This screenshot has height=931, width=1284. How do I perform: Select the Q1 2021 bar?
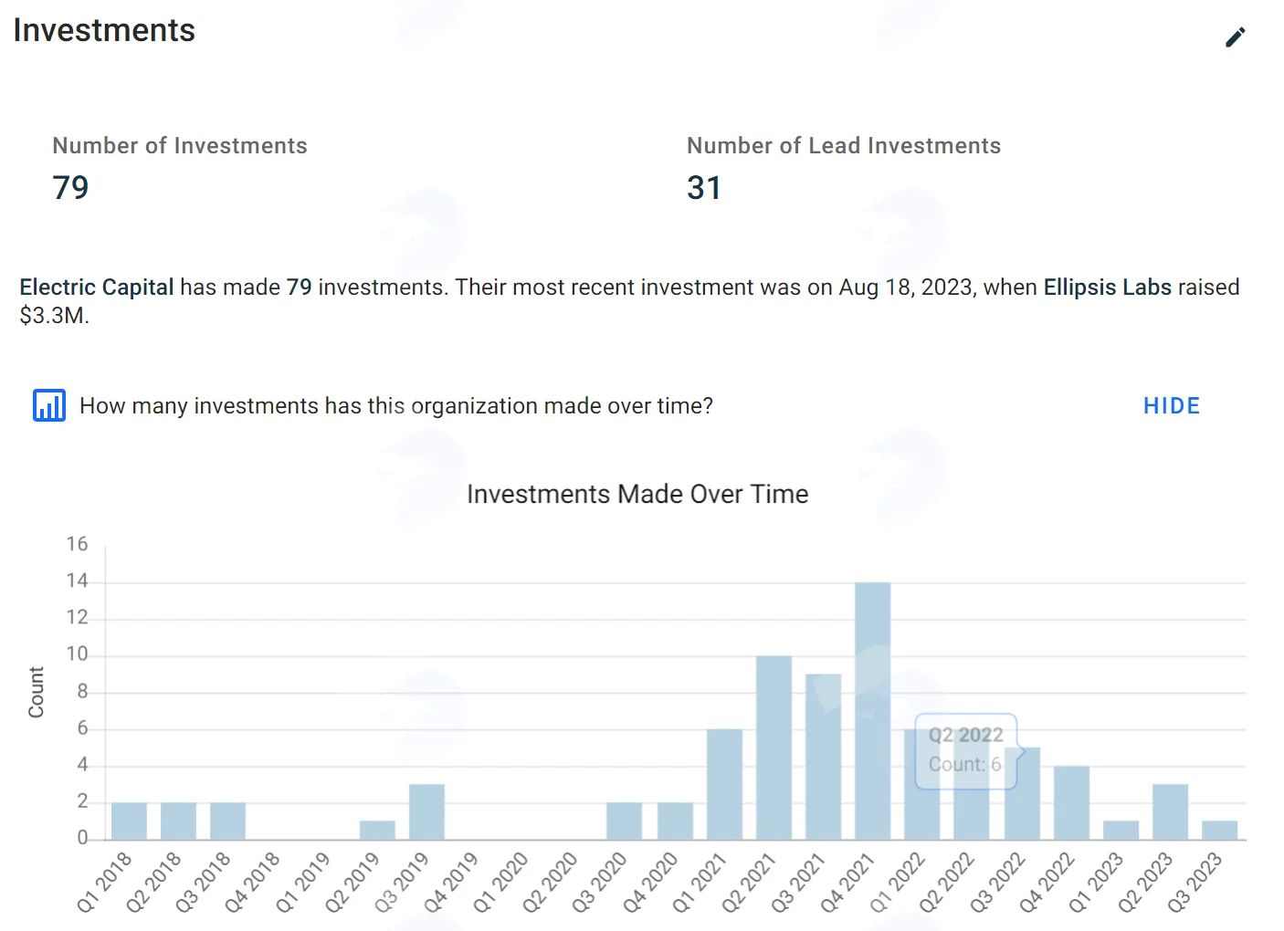724,784
